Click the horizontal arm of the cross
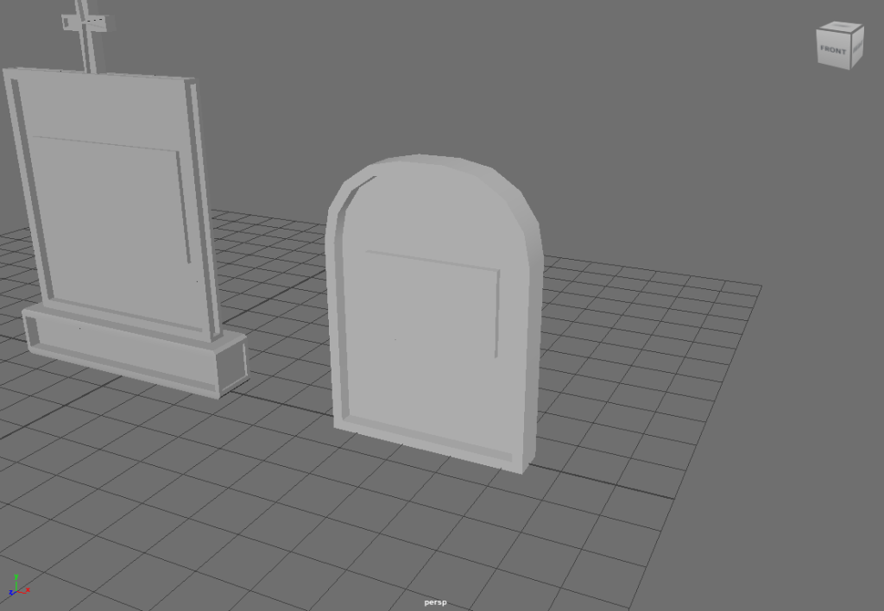884x611 pixels. coord(95,22)
